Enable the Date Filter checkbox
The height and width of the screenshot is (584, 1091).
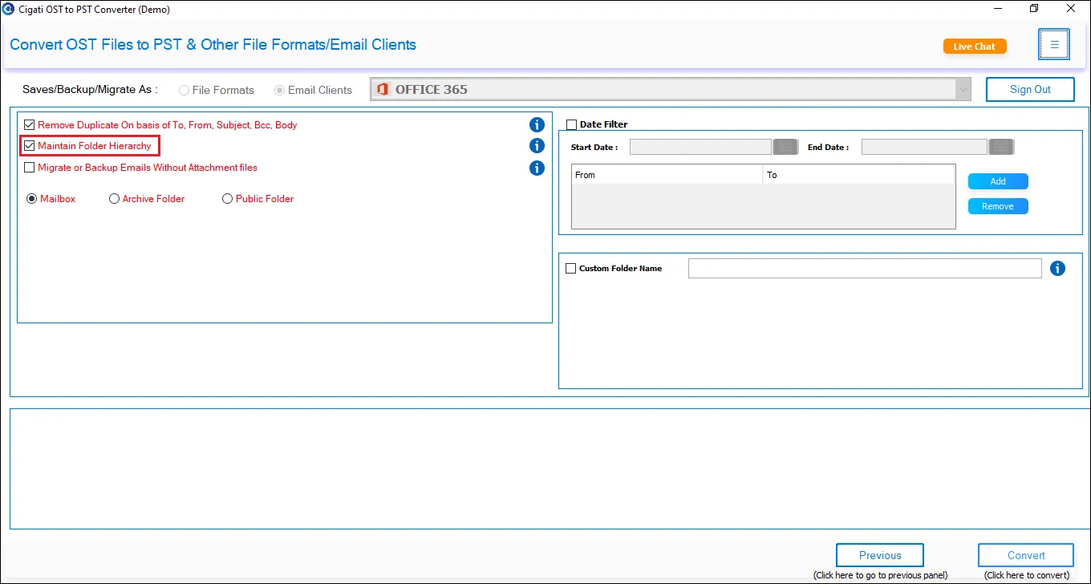tap(572, 124)
